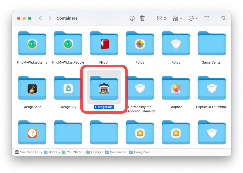Click Containers in the path bar
The width and height of the screenshot is (243, 173).
coord(115,152)
